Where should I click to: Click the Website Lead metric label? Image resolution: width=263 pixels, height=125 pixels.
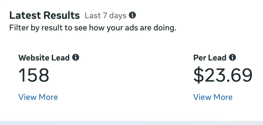pos(44,58)
